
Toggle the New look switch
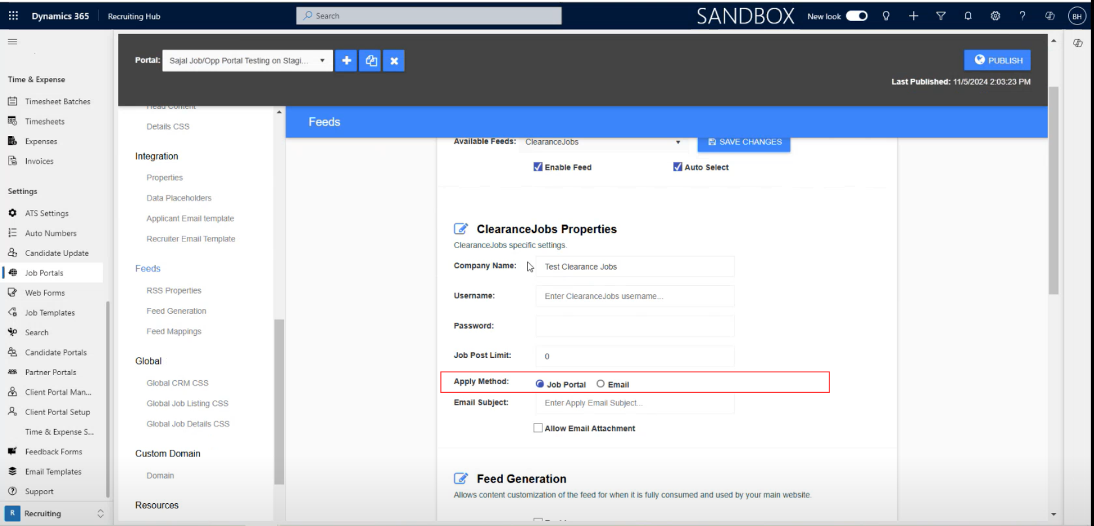pos(856,16)
